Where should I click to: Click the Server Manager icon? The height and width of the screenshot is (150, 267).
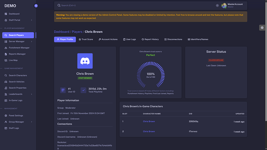click(6, 41)
